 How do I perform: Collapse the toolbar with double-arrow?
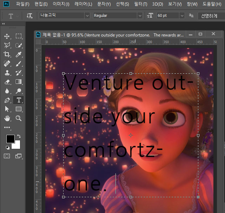(4, 24)
